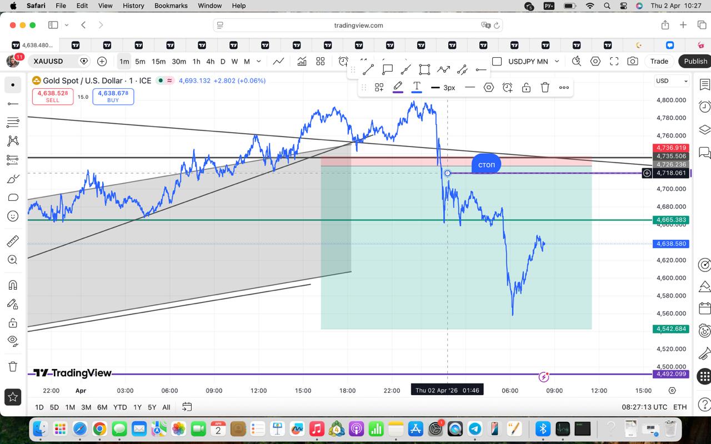Open the Indicators chart icon
This screenshot has width=711, height=444.
pyautogui.click(x=302, y=61)
